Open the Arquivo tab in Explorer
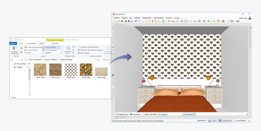The image size is (261, 131). 13,44
